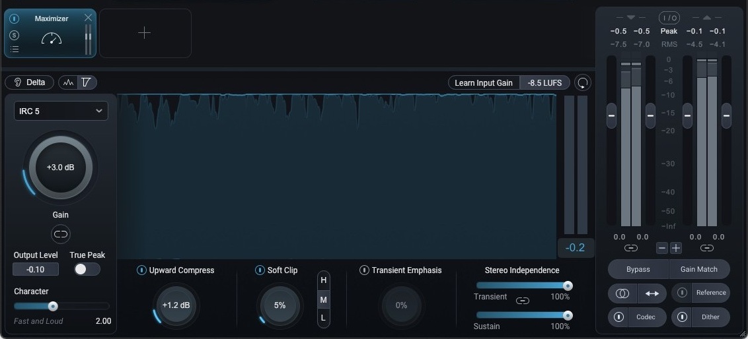Click the circular reset icon beside LUFS
This screenshot has width=748, height=339.
point(582,83)
